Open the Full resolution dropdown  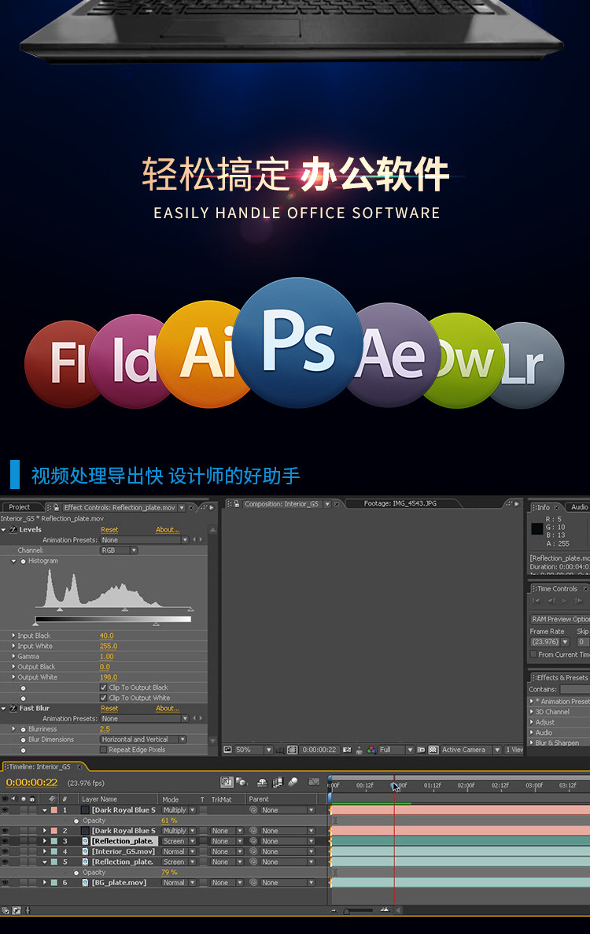[x=396, y=750]
